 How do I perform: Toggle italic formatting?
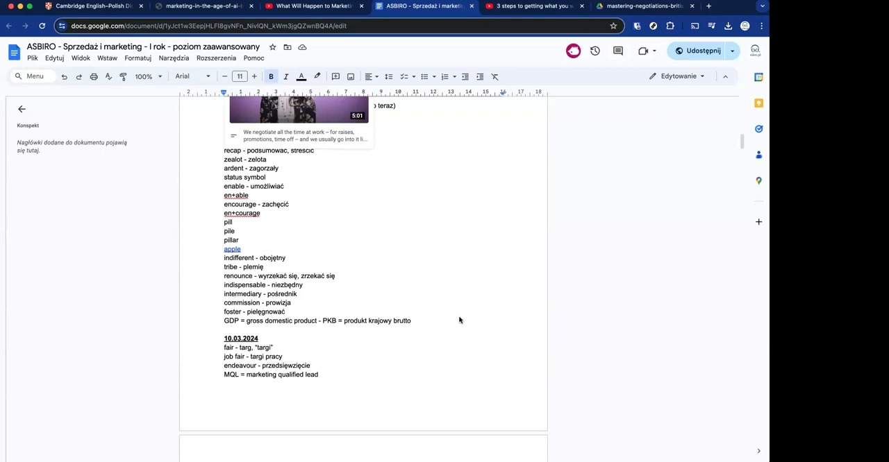285,76
